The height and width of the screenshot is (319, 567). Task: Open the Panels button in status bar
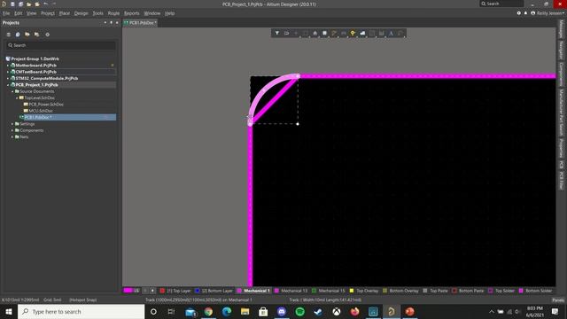[x=558, y=300]
